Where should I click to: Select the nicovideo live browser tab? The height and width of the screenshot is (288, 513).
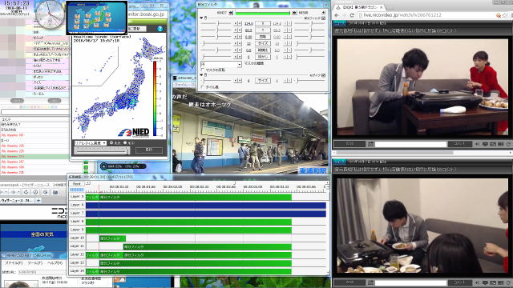click(x=359, y=7)
